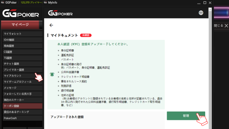The width and height of the screenshot is (229, 129).
Task: Click the scrollbar up arrow
Action: pos(210,9)
